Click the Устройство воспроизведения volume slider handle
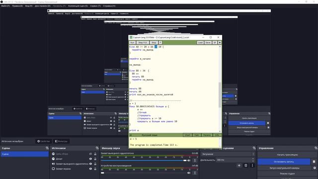The width and height of the screenshot is (318, 179). pos(102,173)
